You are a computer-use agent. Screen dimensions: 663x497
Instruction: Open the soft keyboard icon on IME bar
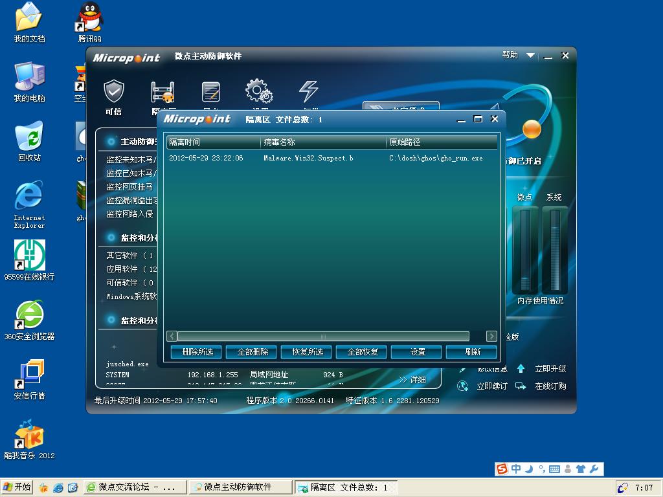554,469
